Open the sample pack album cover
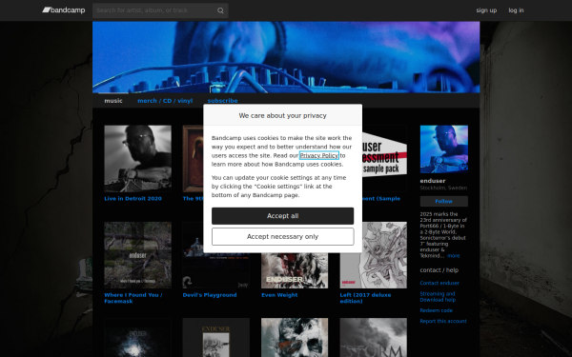This screenshot has width=572, height=357. coord(384,158)
